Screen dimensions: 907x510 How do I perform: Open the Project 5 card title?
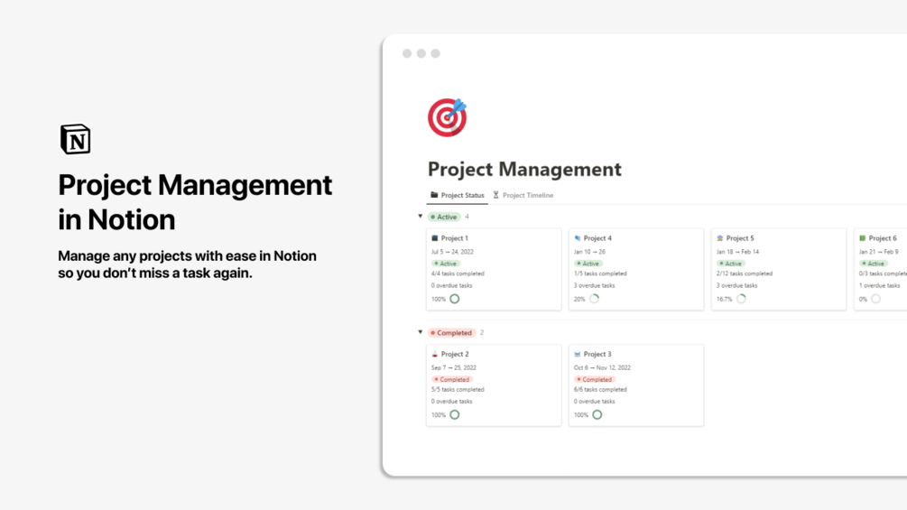[x=740, y=238]
